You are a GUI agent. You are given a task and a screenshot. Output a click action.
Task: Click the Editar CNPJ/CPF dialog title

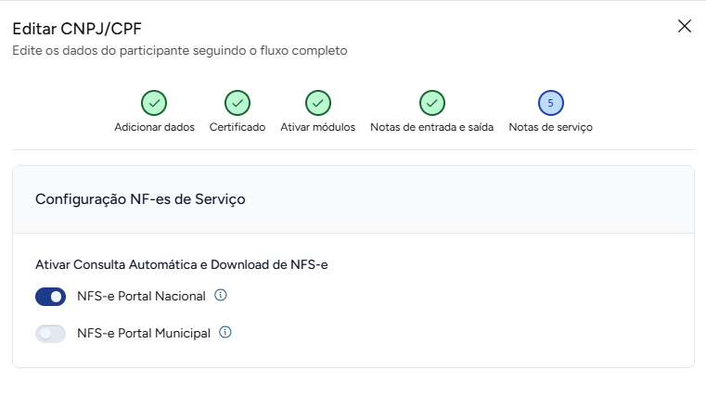pos(77,29)
